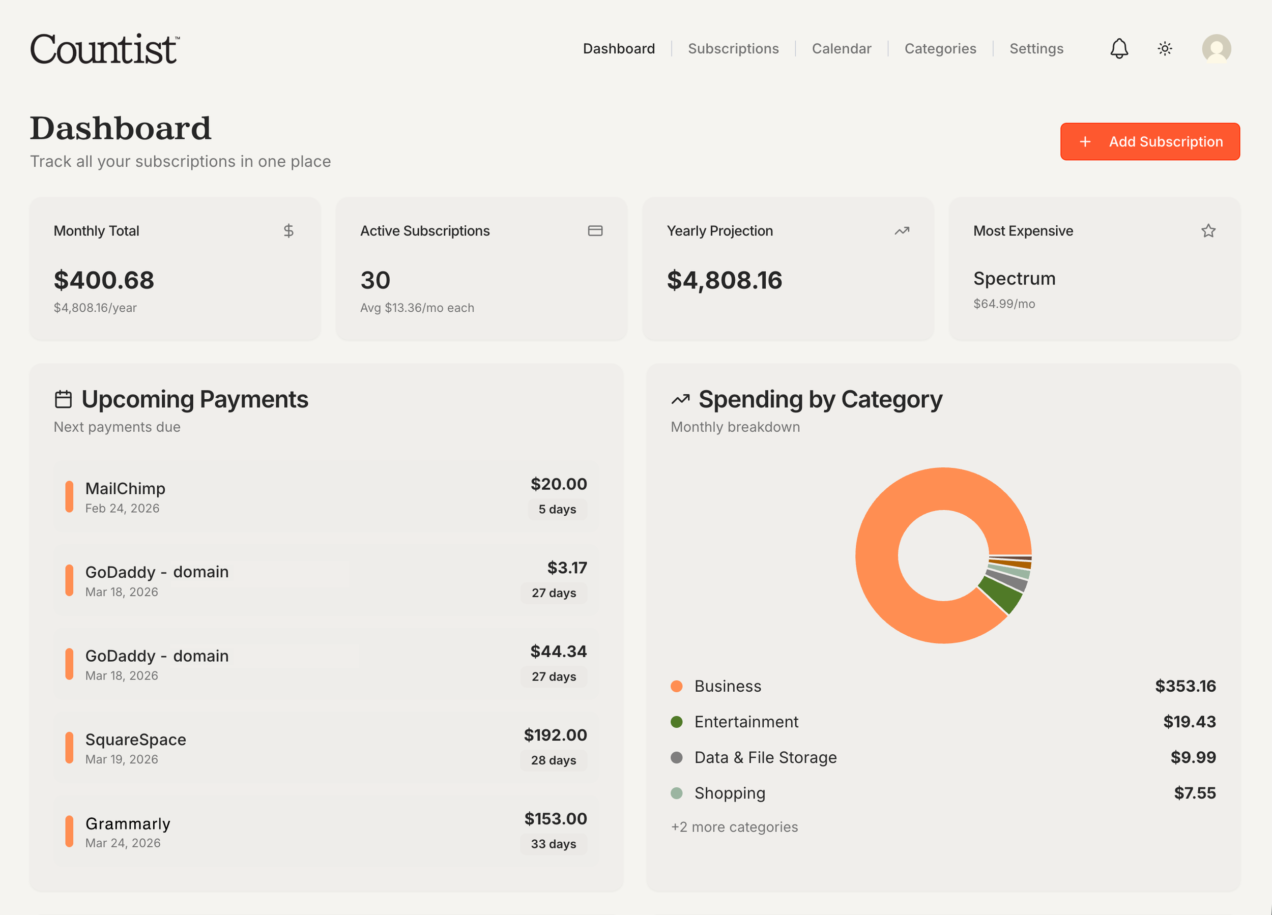Toggle light/dark theme sun icon
This screenshot has width=1272, height=915.
[x=1165, y=49]
